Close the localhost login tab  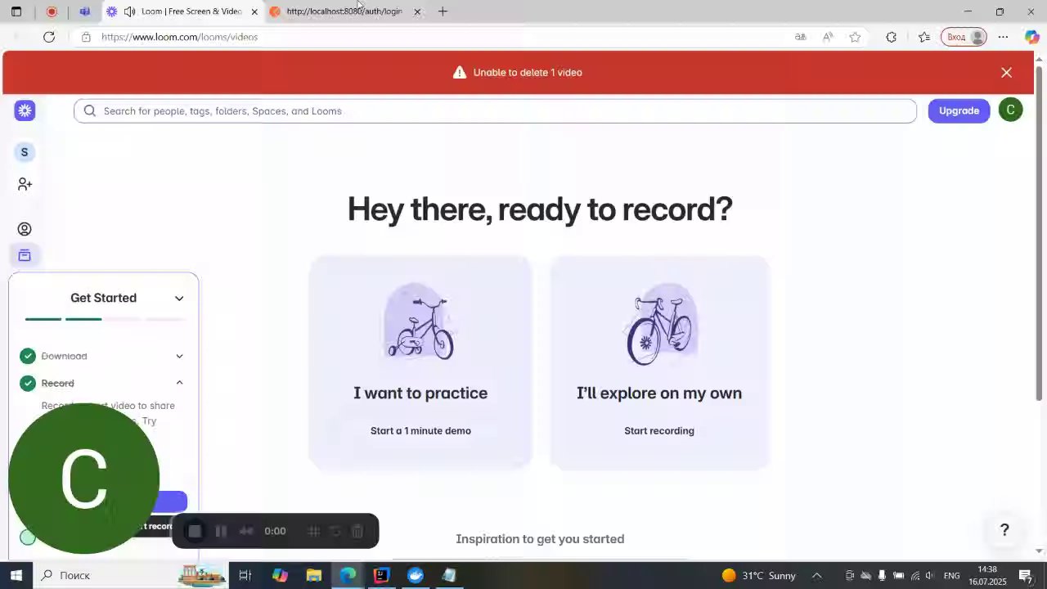[417, 11]
